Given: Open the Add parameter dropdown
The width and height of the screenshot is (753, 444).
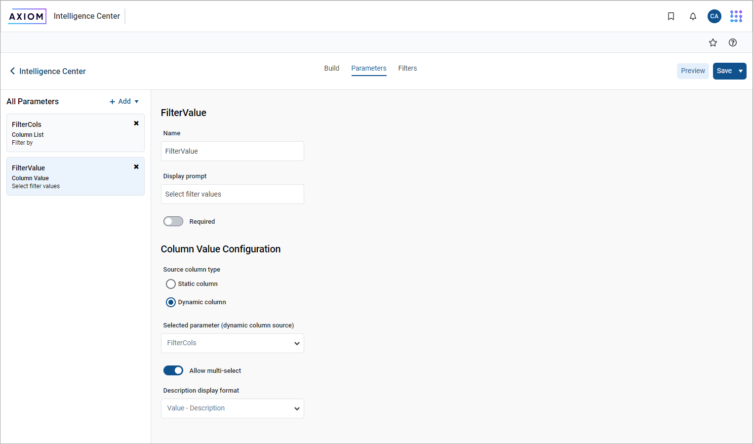Looking at the screenshot, I should pyautogui.click(x=124, y=101).
